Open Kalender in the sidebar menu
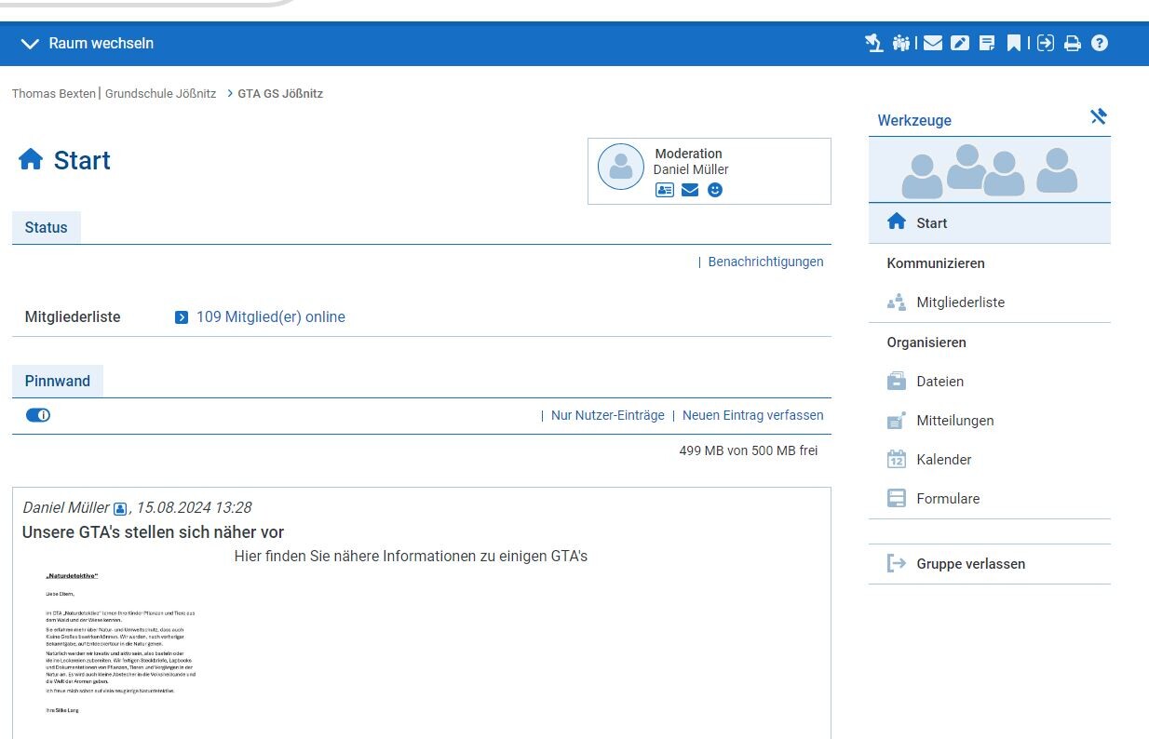This screenshot has width=1149, height=739. pos(943,460)
